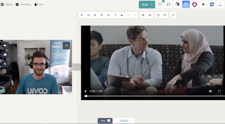Undo the last annotation
The image size is (225, 124).
click(158, 15)
